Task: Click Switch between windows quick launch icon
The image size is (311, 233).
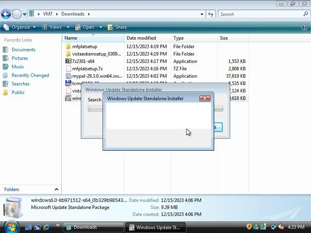Action: 37,227
